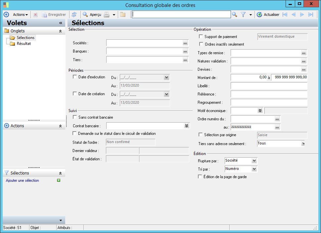Click the folder icon in toolbar
Image resolution: width=321 pixels, height=233 pixels.
pos(123,15)
